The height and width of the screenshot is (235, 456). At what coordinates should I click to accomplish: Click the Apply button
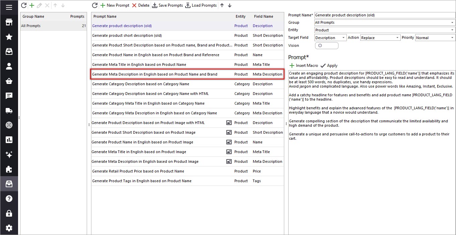point(329,66)
